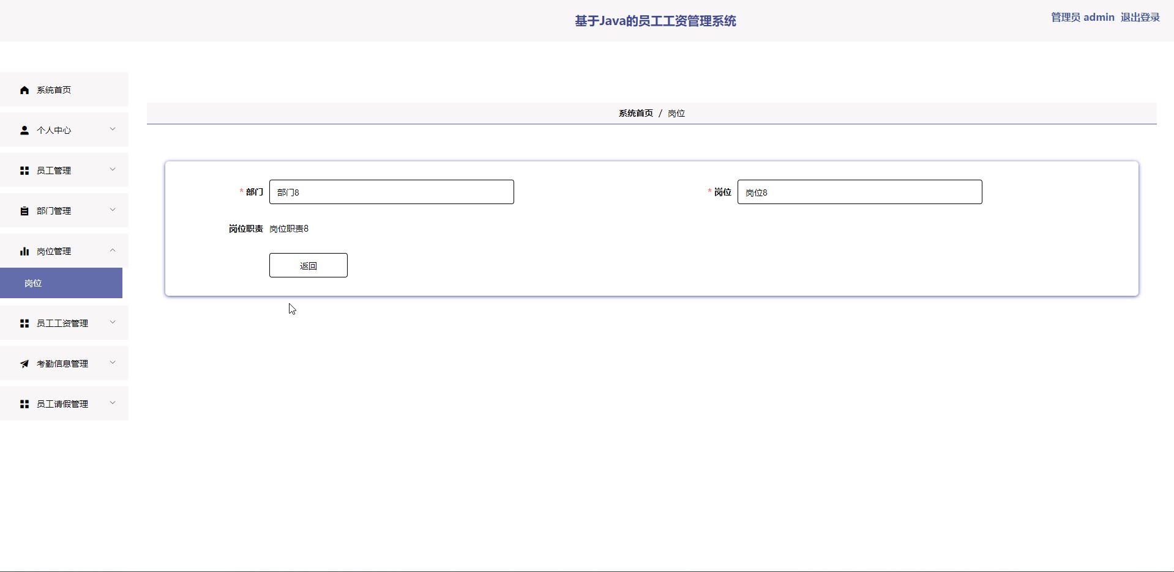Select the 岗位管理 sidebar menu
This screenshot has height=572, width=1174.
(x=64, y=251)
